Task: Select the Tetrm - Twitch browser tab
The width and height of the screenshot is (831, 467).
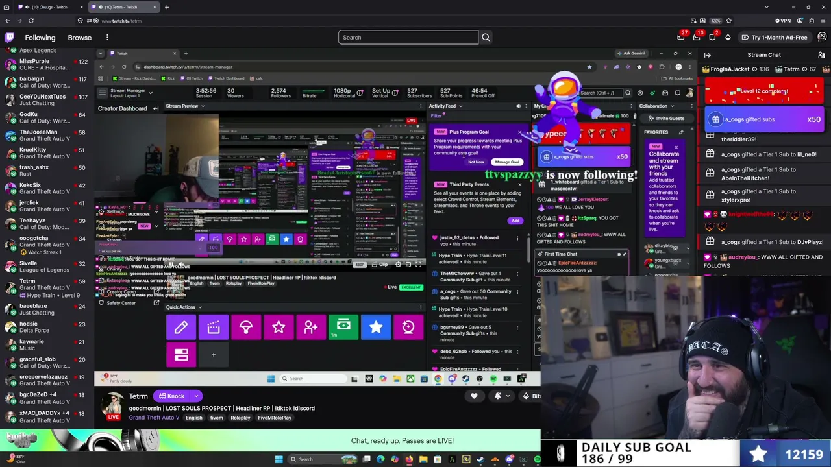Action: (x=124, y=7)
